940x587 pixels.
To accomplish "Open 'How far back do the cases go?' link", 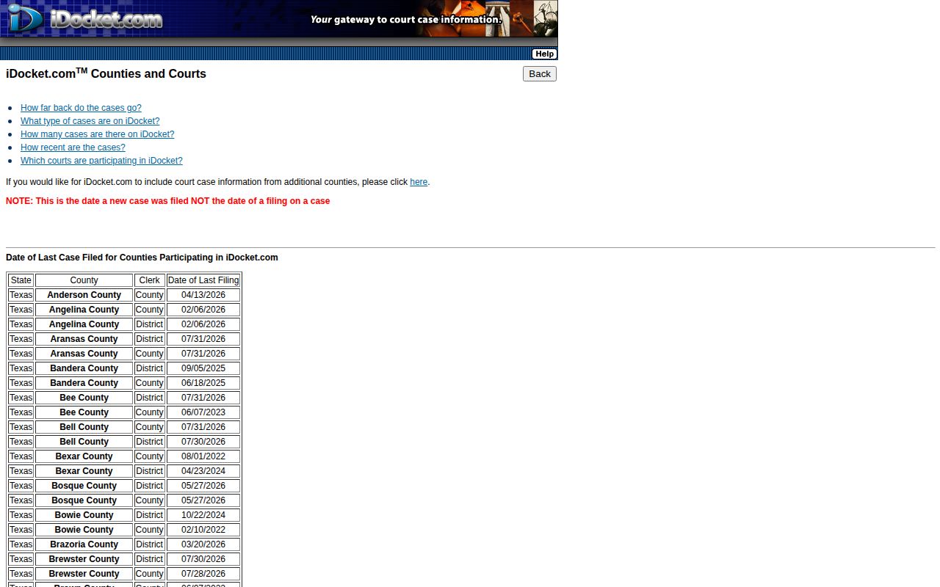I will (x=81, y=108).
